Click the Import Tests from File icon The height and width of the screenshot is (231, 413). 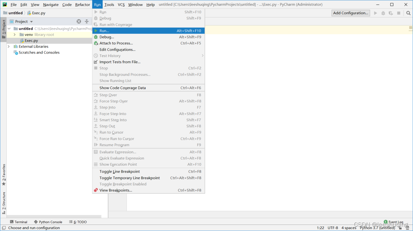pos(96,62)
